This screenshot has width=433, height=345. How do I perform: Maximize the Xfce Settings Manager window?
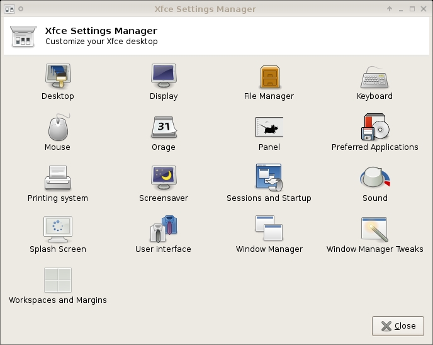412,9
